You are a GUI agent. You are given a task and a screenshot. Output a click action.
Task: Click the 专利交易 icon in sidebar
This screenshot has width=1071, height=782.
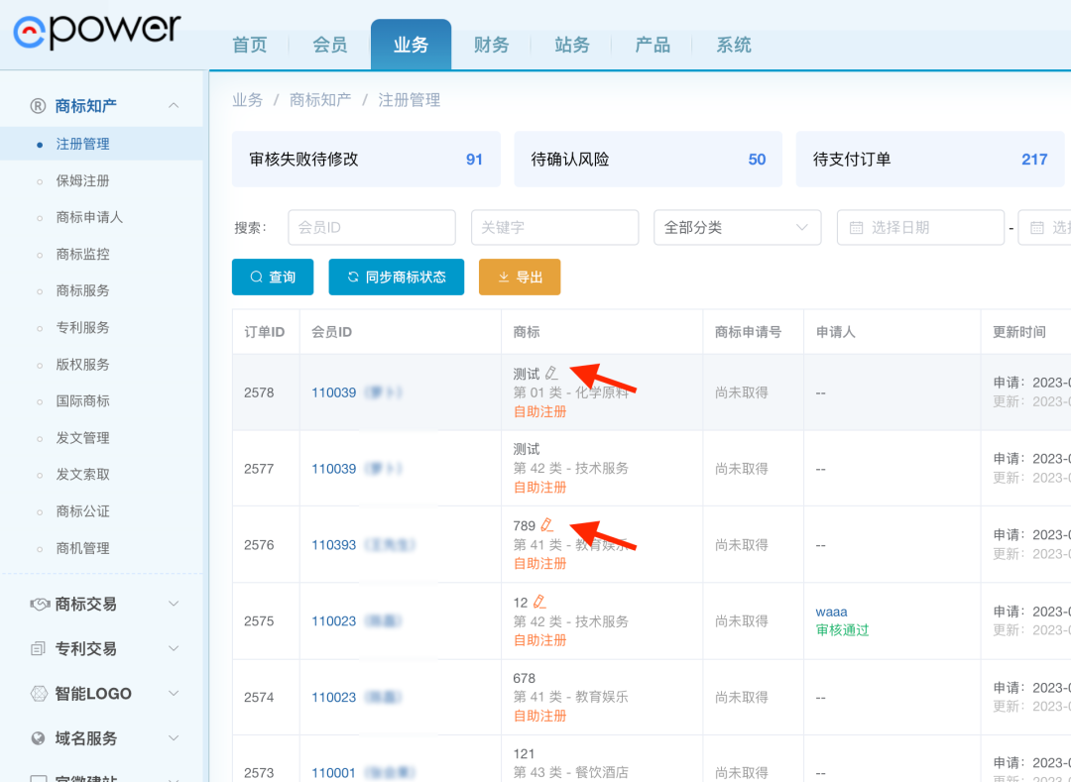[x=39, y=649]
